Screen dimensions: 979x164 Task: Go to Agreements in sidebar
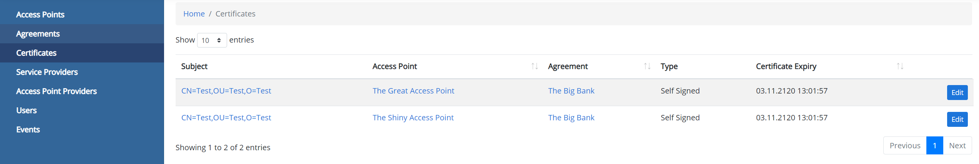tap(38, 34)
